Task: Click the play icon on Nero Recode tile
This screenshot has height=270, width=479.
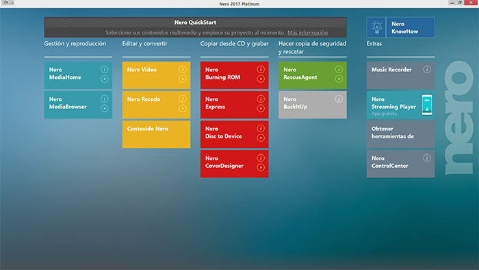Action: coord(183,108)
